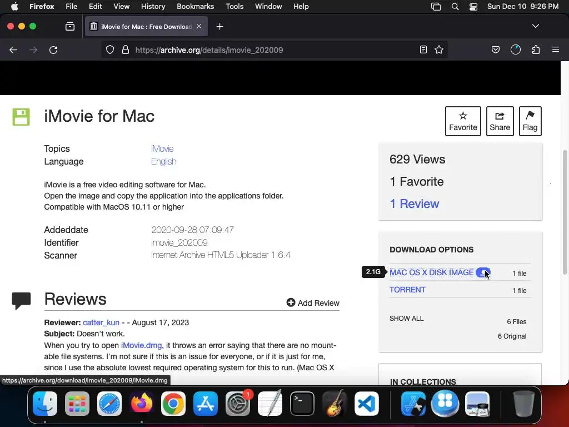Click the Flag button
The image size is (569, 427).
click(x=530, y=121)
